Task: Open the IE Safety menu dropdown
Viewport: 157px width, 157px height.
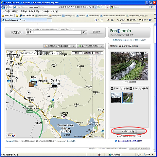Action: pos(132,20)
